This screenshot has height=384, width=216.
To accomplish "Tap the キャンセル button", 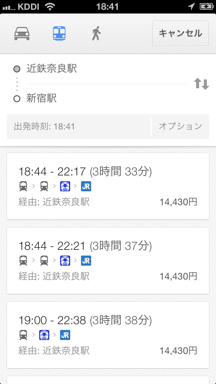I will click(x=181, y=33).
